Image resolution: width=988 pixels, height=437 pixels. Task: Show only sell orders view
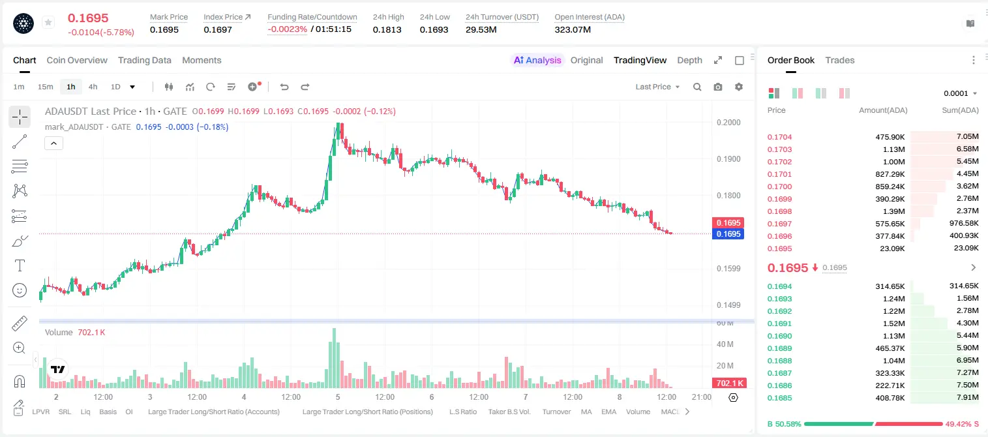[844, 93]
